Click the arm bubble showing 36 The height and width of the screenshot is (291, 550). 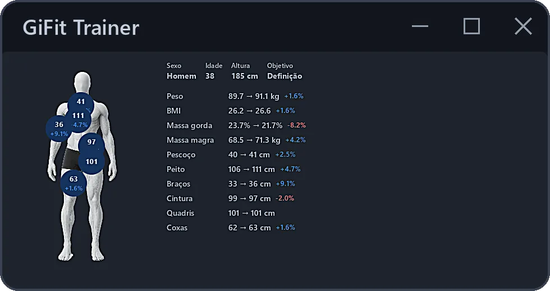[59, 129]
